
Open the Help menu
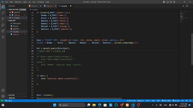47,2
